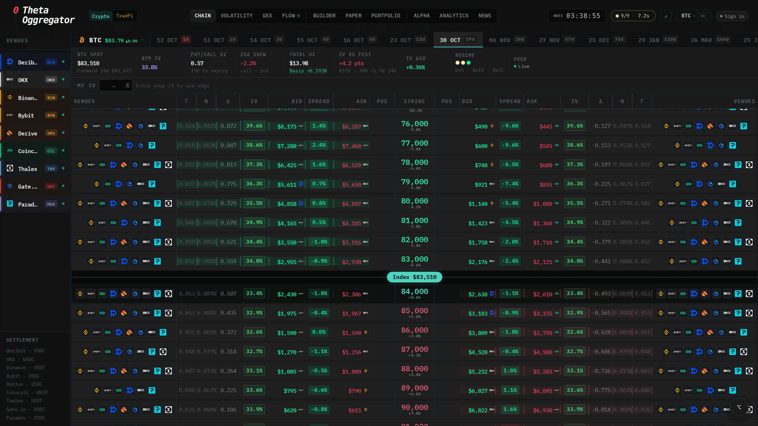The height and width of the screenshot is (426, 758).
Task: Select the 12 OCT 1d expiry tab
Action: pos(174,40)
